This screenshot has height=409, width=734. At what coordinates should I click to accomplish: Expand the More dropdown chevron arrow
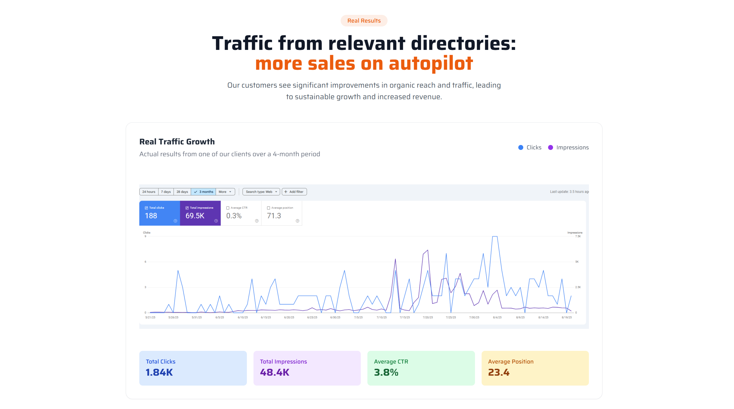pyautogui.click(x=230, y=192)
